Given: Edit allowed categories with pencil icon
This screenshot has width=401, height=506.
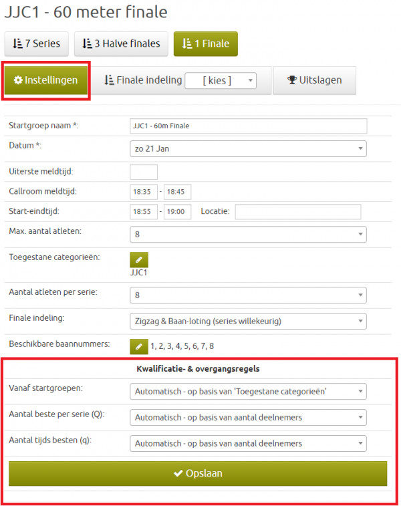Looking at the screenshot, I should click(139, 260).
